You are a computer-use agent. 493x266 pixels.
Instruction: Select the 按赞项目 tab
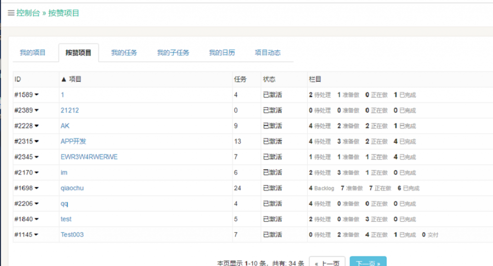(78, 52)
